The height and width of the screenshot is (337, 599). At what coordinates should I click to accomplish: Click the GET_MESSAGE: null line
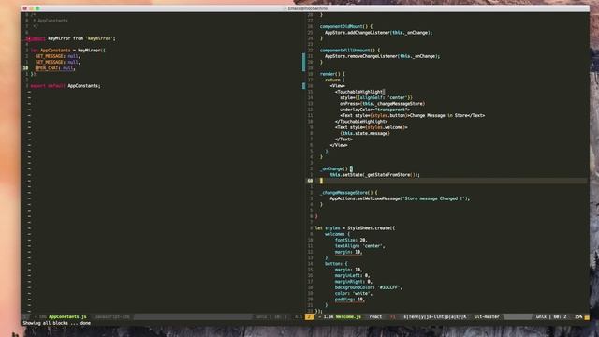[58, 56]
